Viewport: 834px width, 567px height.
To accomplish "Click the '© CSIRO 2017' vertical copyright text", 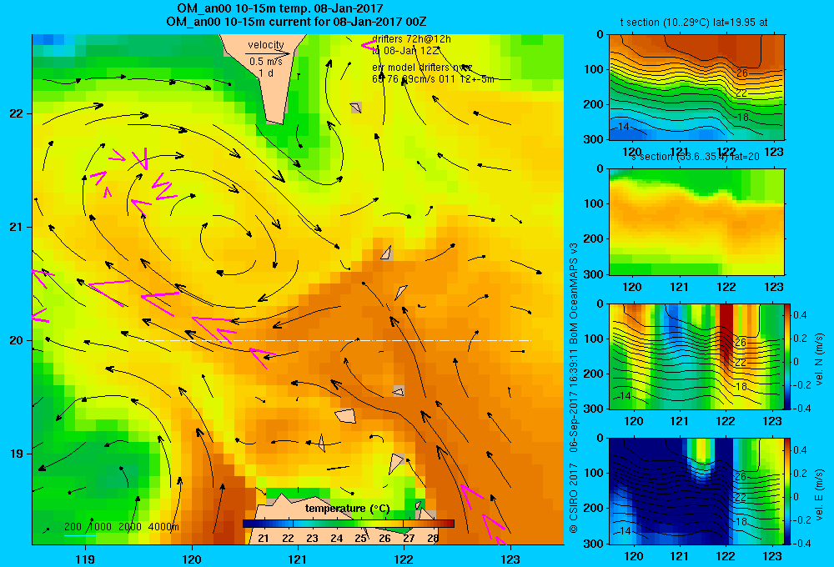I will point(574,498).
